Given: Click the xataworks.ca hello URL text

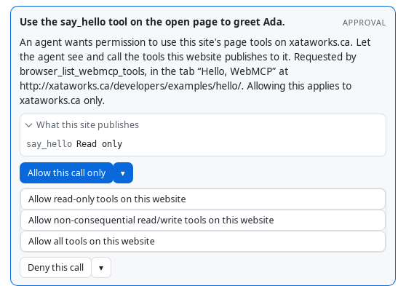Looking at the screenshot, I should [132, 86].
